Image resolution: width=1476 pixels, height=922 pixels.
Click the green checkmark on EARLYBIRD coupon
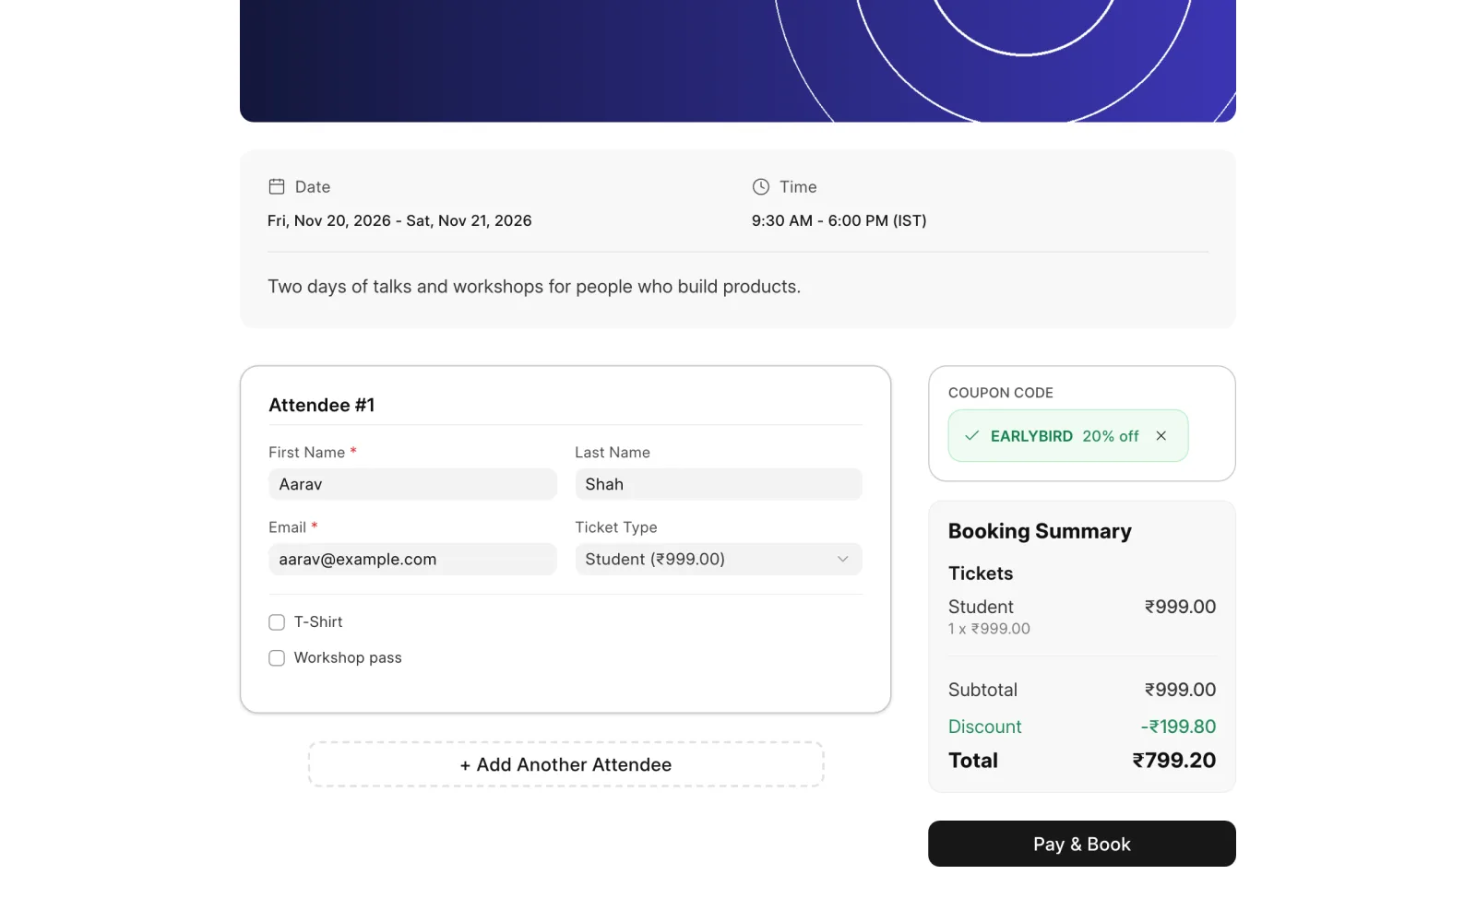[971, 435]
